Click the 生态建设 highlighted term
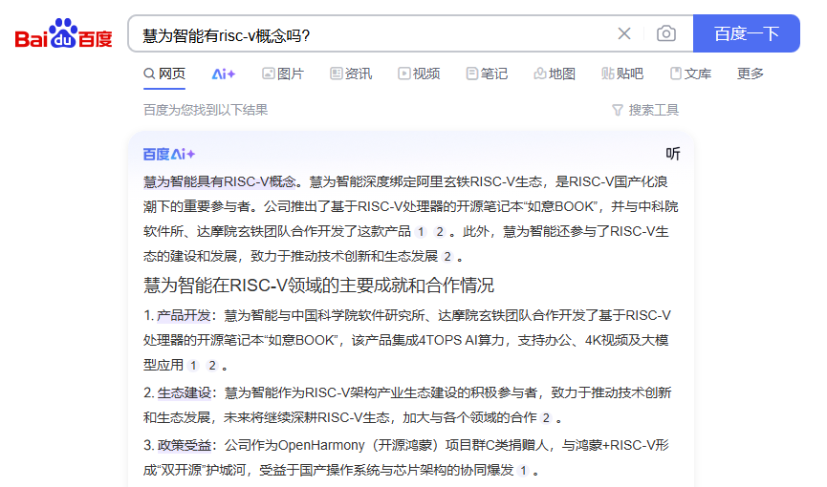 (184, 393)
